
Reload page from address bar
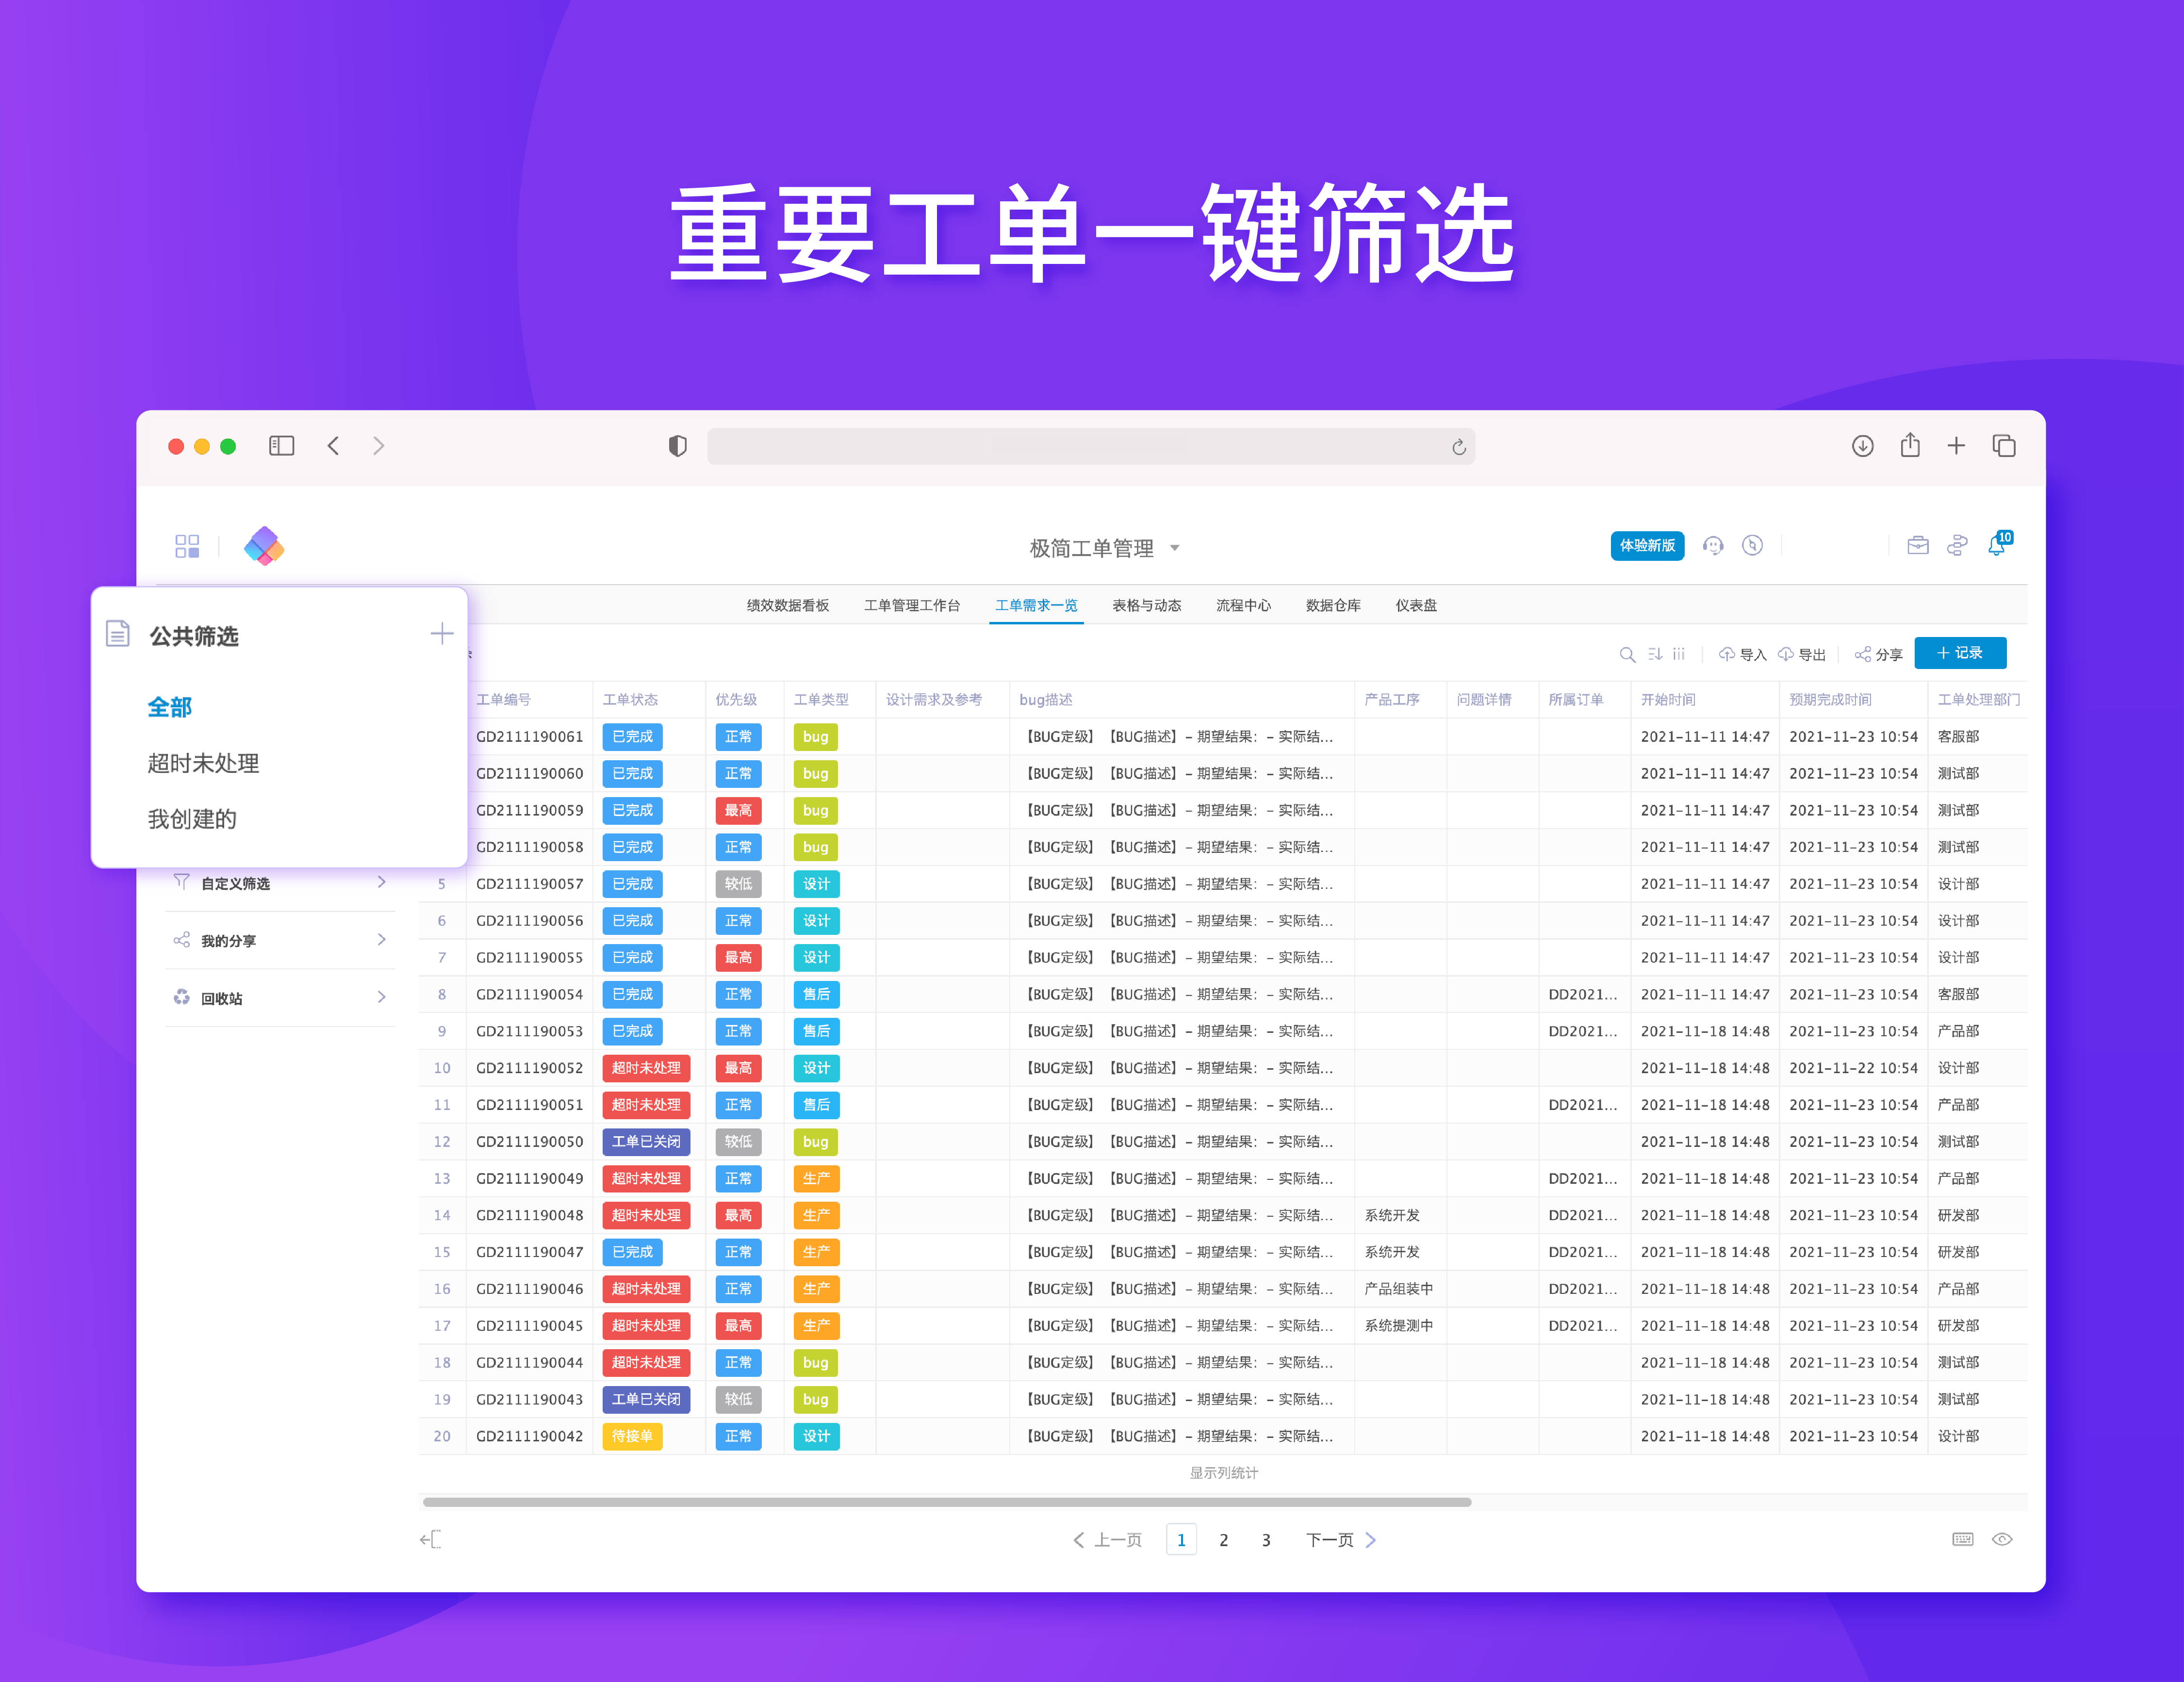click(x=1458, y=447)
